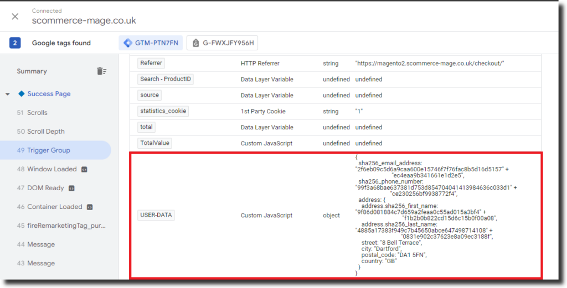The height and width of the screenshot is (288, 567).
Task: Click the blue 2 tags count badge
Action: tap(15, 43)
